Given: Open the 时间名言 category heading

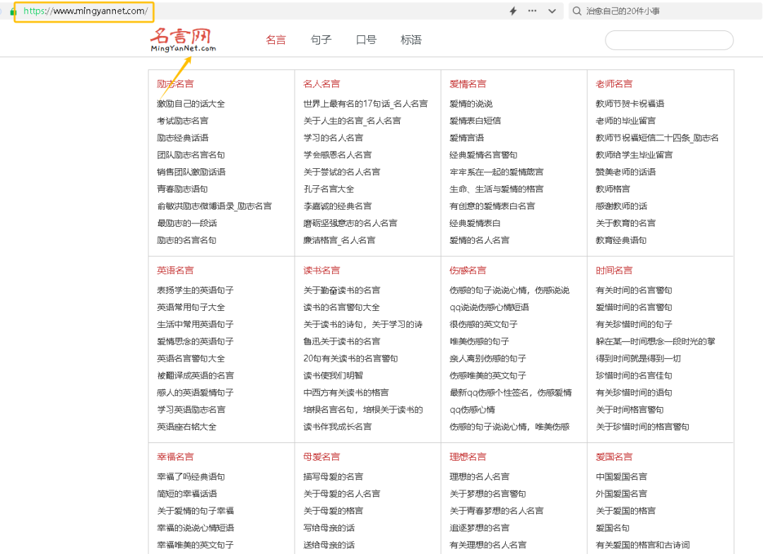Looking at the screenshot, I should (x=614, y=270).
